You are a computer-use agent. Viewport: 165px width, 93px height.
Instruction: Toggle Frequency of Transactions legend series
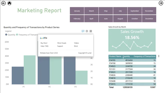[x=28, y=35]
